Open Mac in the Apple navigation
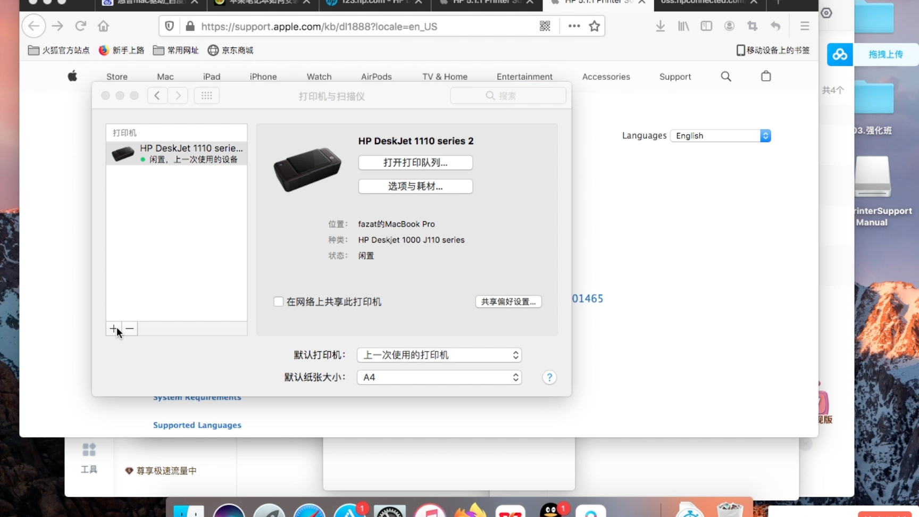 tap(165, 77)
